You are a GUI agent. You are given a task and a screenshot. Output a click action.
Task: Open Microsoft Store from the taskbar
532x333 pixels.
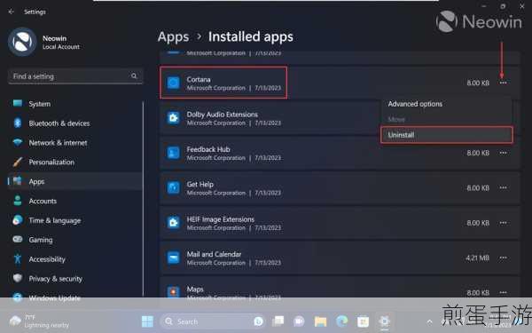(x=363, y=321)
